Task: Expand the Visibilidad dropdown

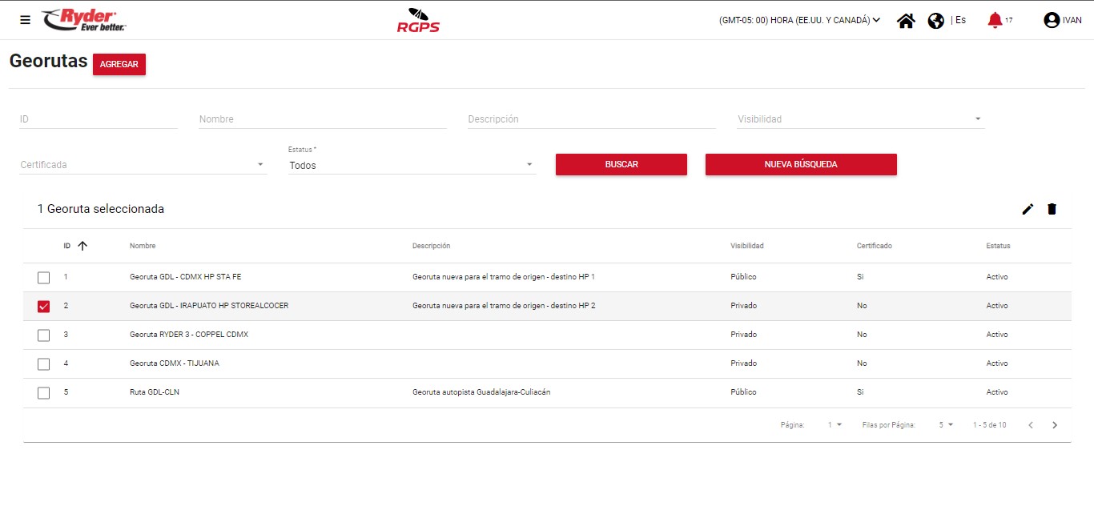Action: (860, 119)
